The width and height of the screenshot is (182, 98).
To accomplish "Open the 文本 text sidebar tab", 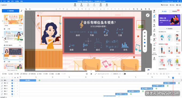I will point(154,21).
